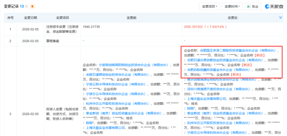The height and width of the screenshot is (136, 287).
Task: Click the 序号 column header
Action: click(x=10, y=18)
